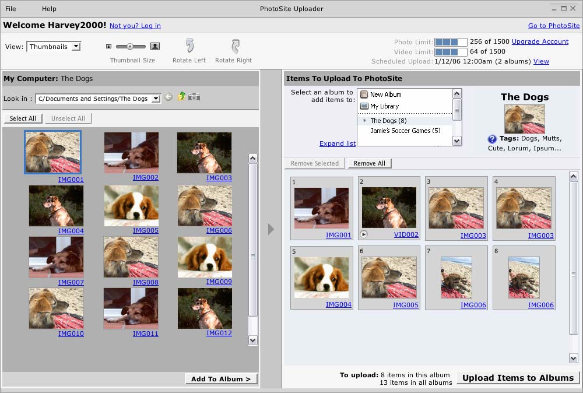
Task: Click scroll-up arrow of upload items panel
Action: pos(573,177)
